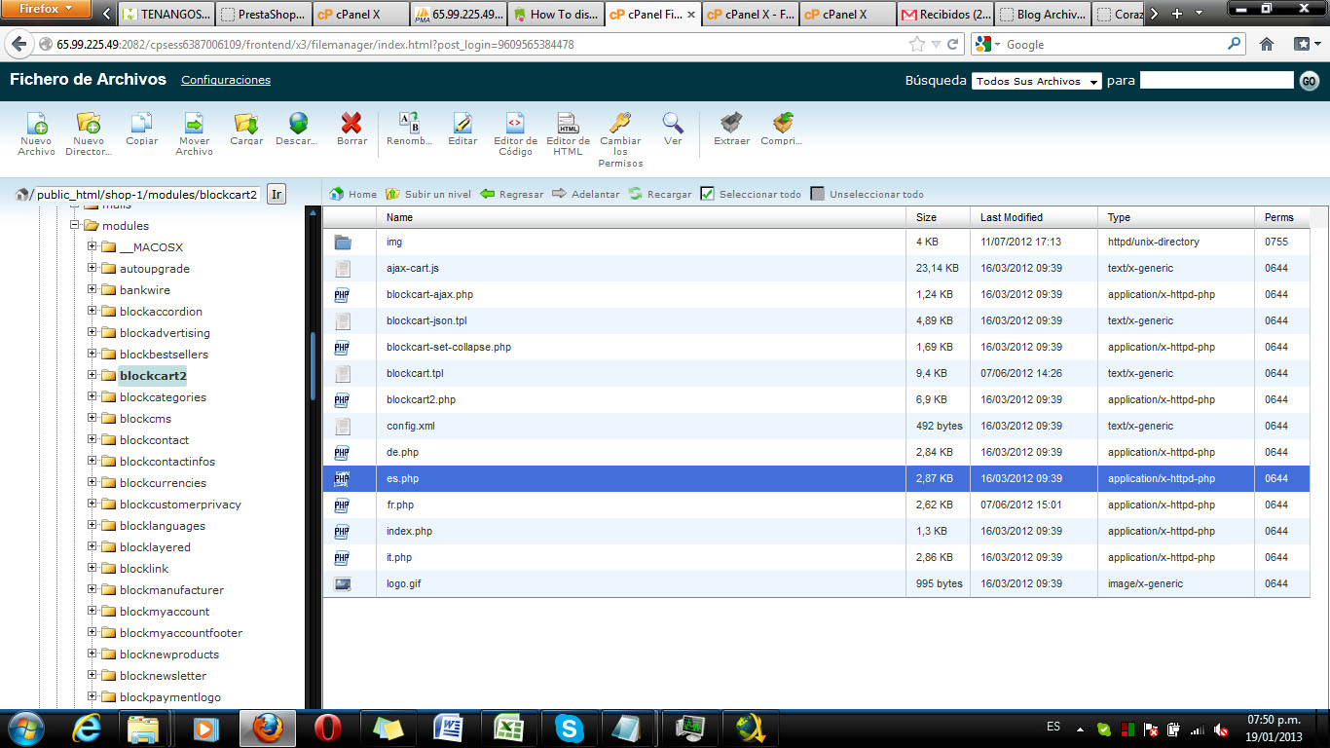
Task: Click the Ir path go button
Action: (x=277, y=194)
